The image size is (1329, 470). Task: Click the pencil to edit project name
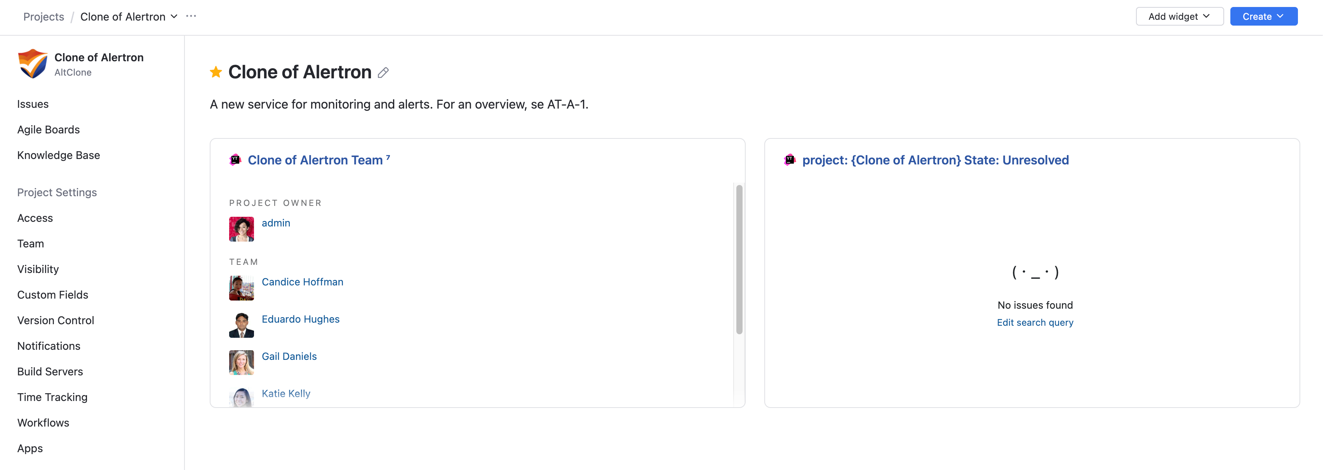click(x=383, y=73)
